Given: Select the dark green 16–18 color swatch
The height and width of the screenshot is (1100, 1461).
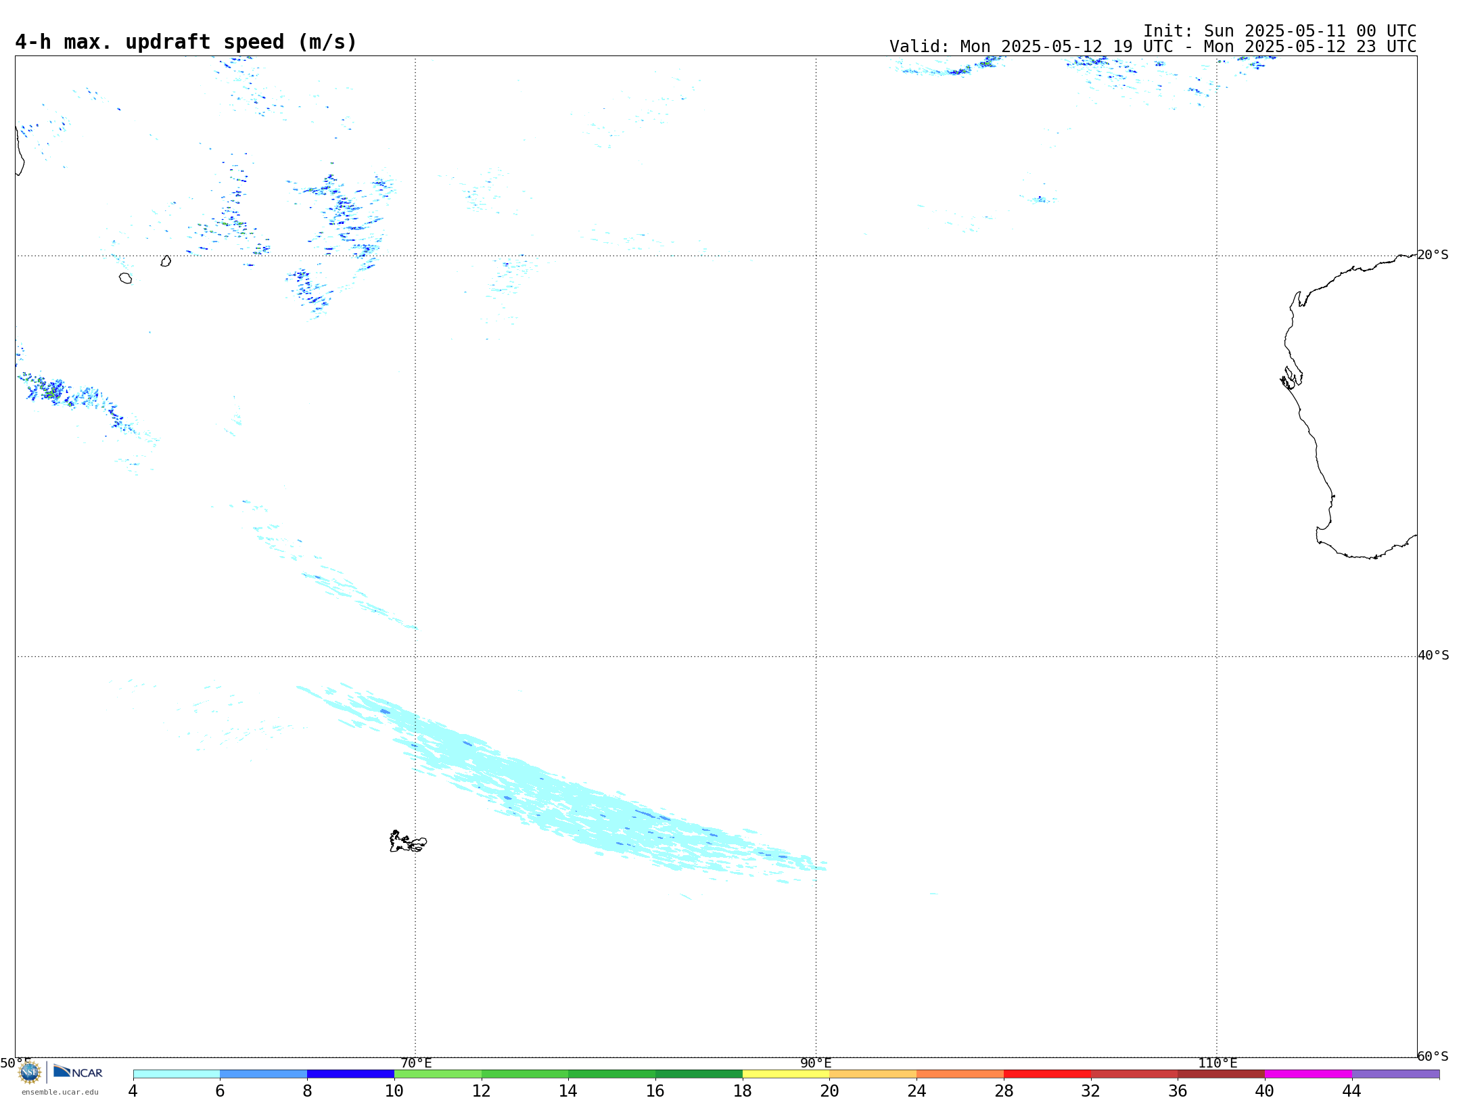Looking at the screenshot, I should (x=699, y=1074).
